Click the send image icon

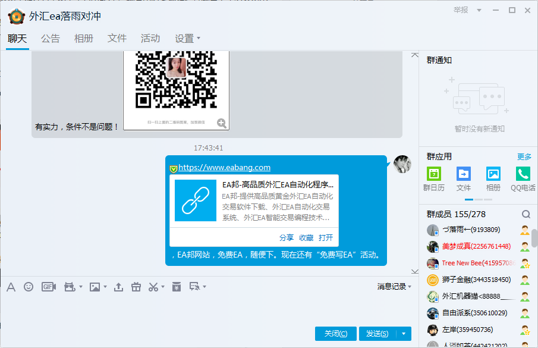[95, 287]
